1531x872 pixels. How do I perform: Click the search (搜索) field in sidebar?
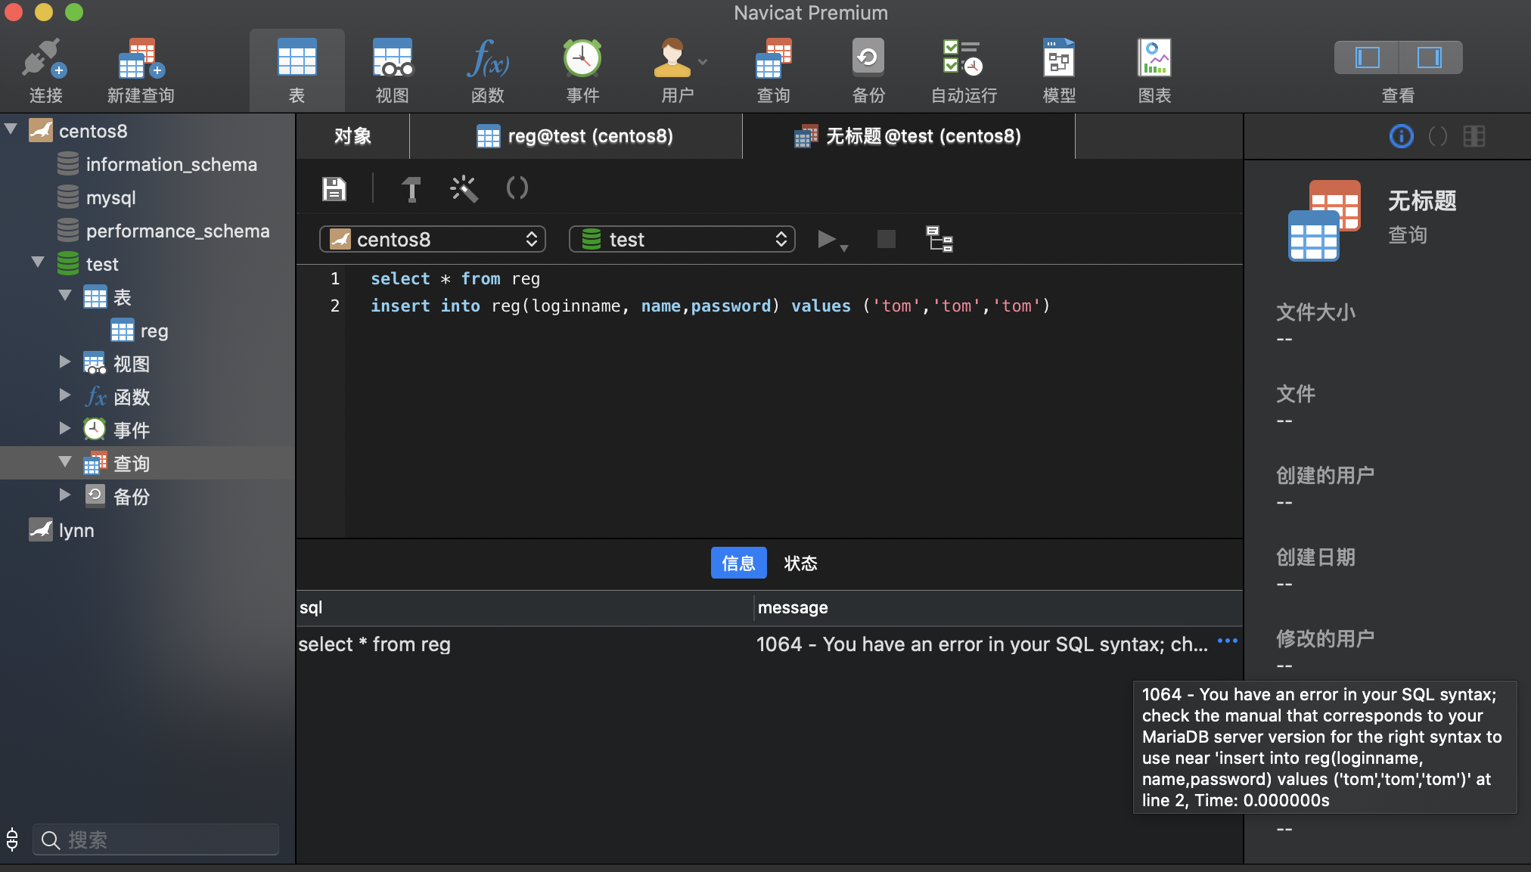pos(157,839)
